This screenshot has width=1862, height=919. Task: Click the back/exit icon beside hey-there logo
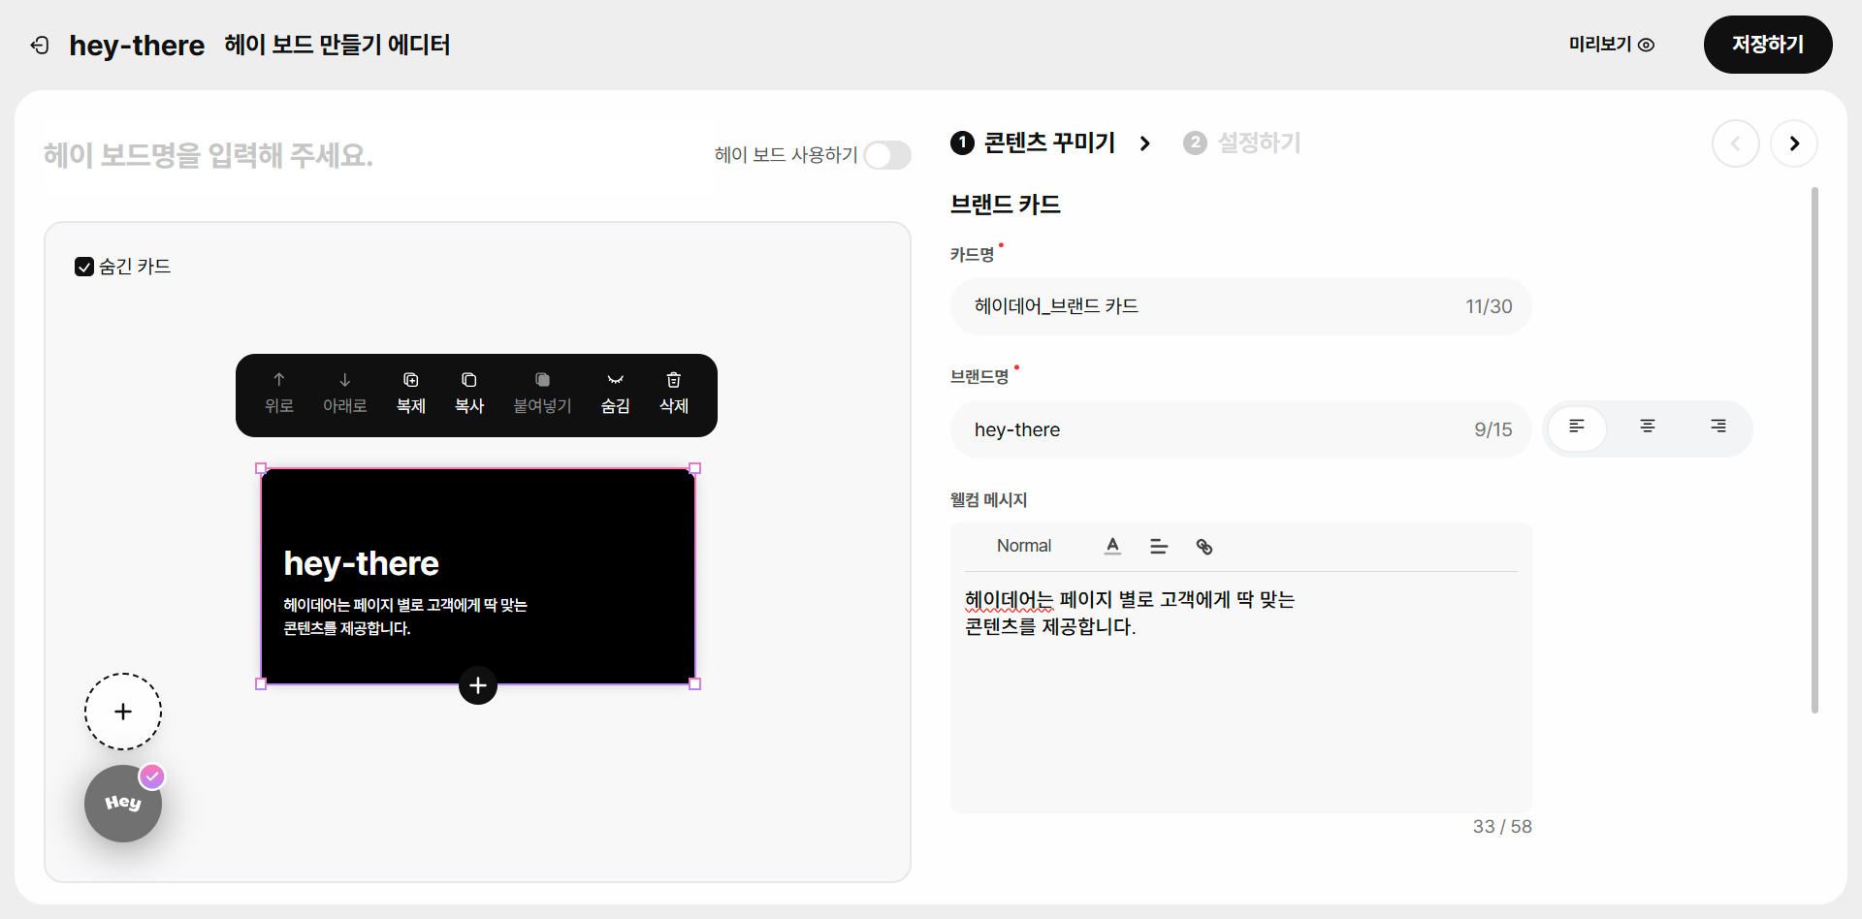point(40,45)
